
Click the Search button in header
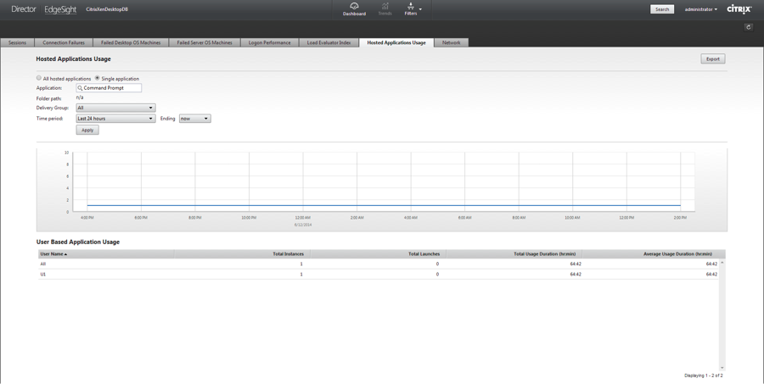662,9
